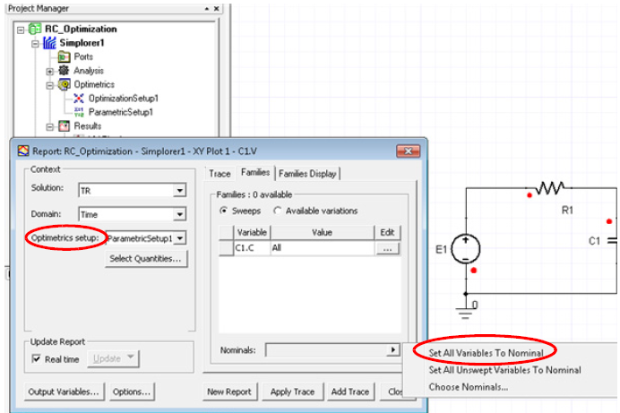The image size is (620, 413).
Task: Expand the Analysis tree node
Action: tap(50, 72)
